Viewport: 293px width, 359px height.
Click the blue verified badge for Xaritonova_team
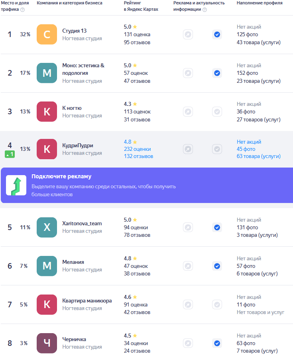point(217,227)
